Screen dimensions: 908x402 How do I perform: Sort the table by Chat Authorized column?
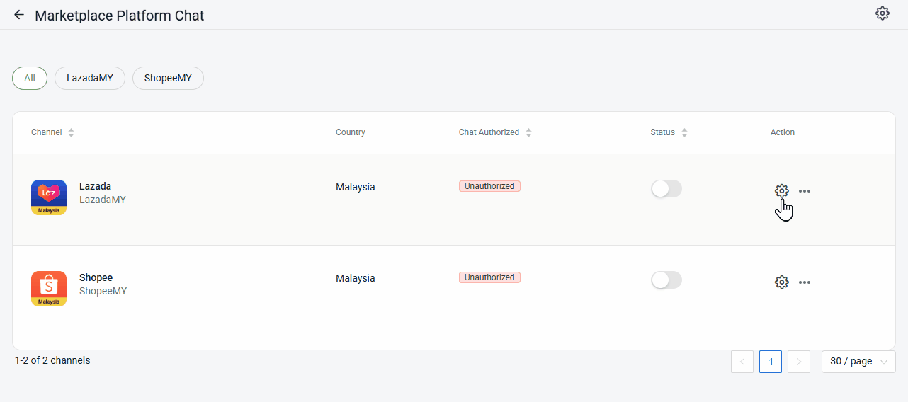(x=528, y=132)
